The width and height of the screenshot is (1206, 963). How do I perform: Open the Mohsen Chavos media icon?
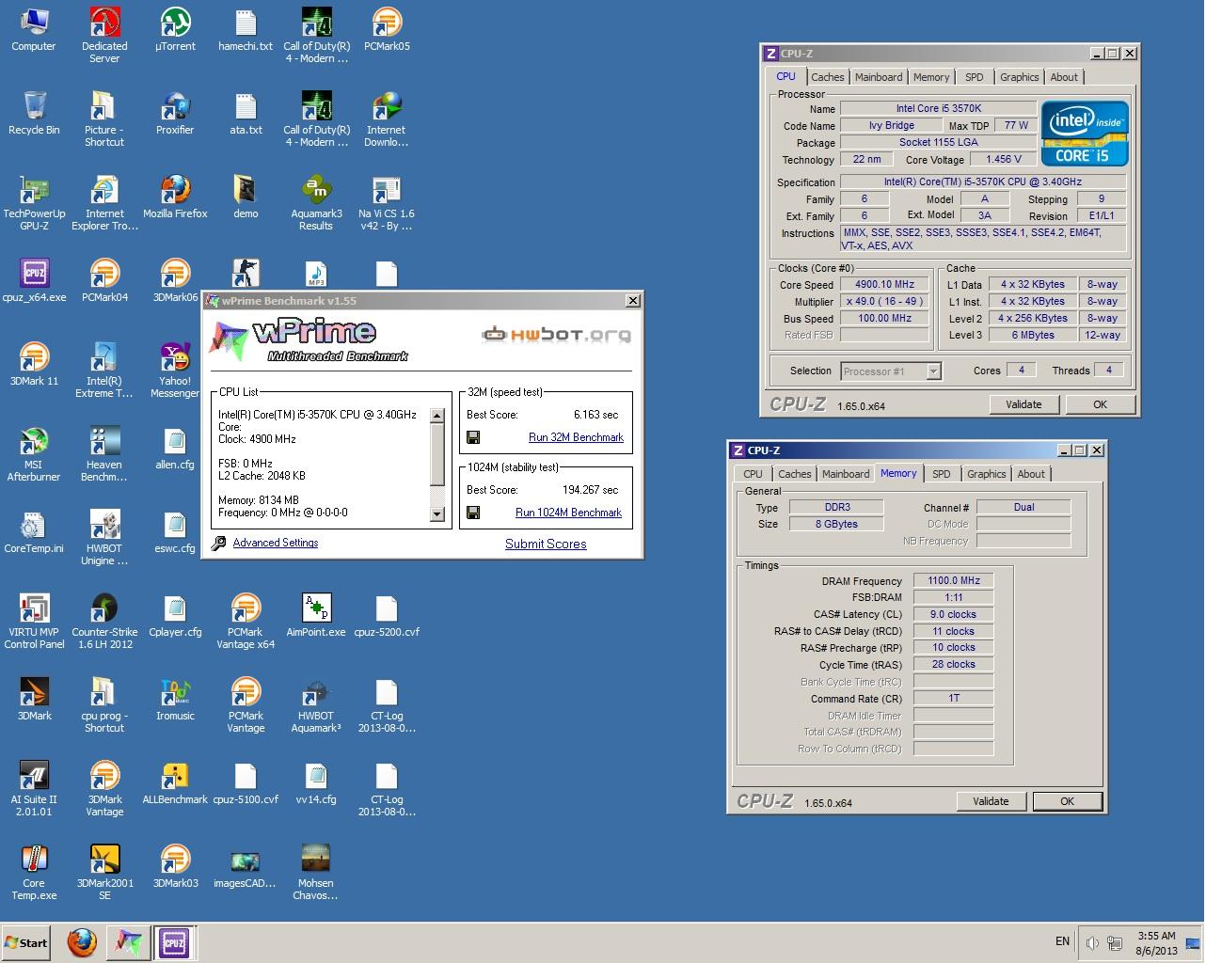(316, 872)
